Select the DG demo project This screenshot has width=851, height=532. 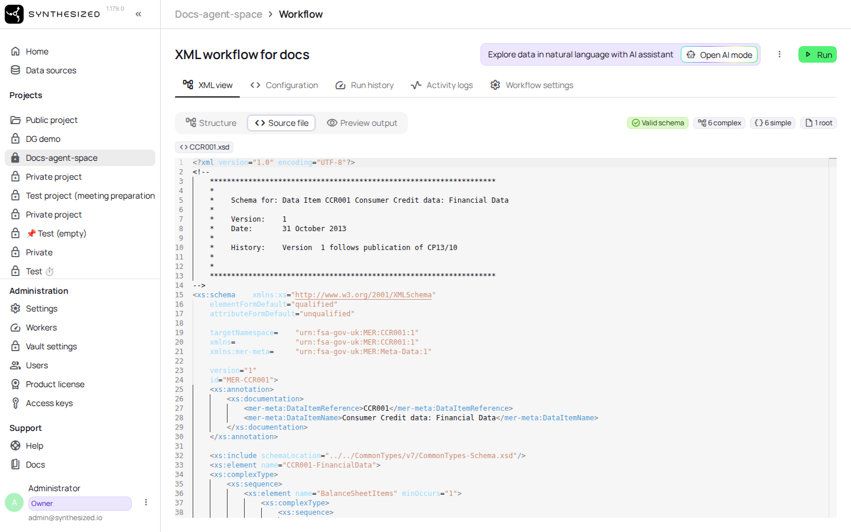pos(80,139)
